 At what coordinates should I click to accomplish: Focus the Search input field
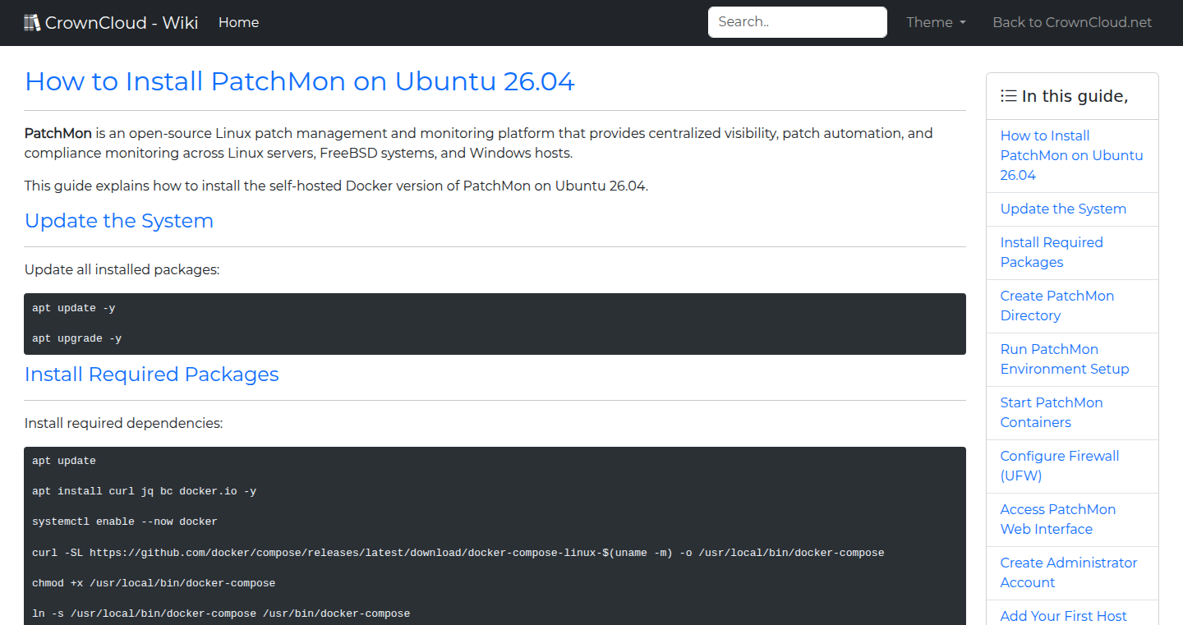(798, 22)
